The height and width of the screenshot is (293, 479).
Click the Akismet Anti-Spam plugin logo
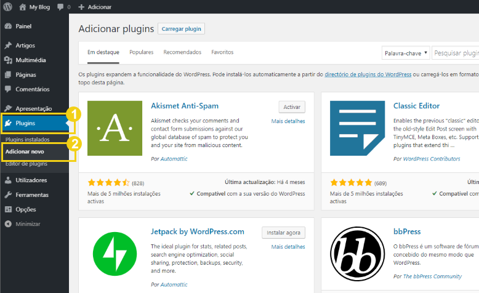coord(115,128)
